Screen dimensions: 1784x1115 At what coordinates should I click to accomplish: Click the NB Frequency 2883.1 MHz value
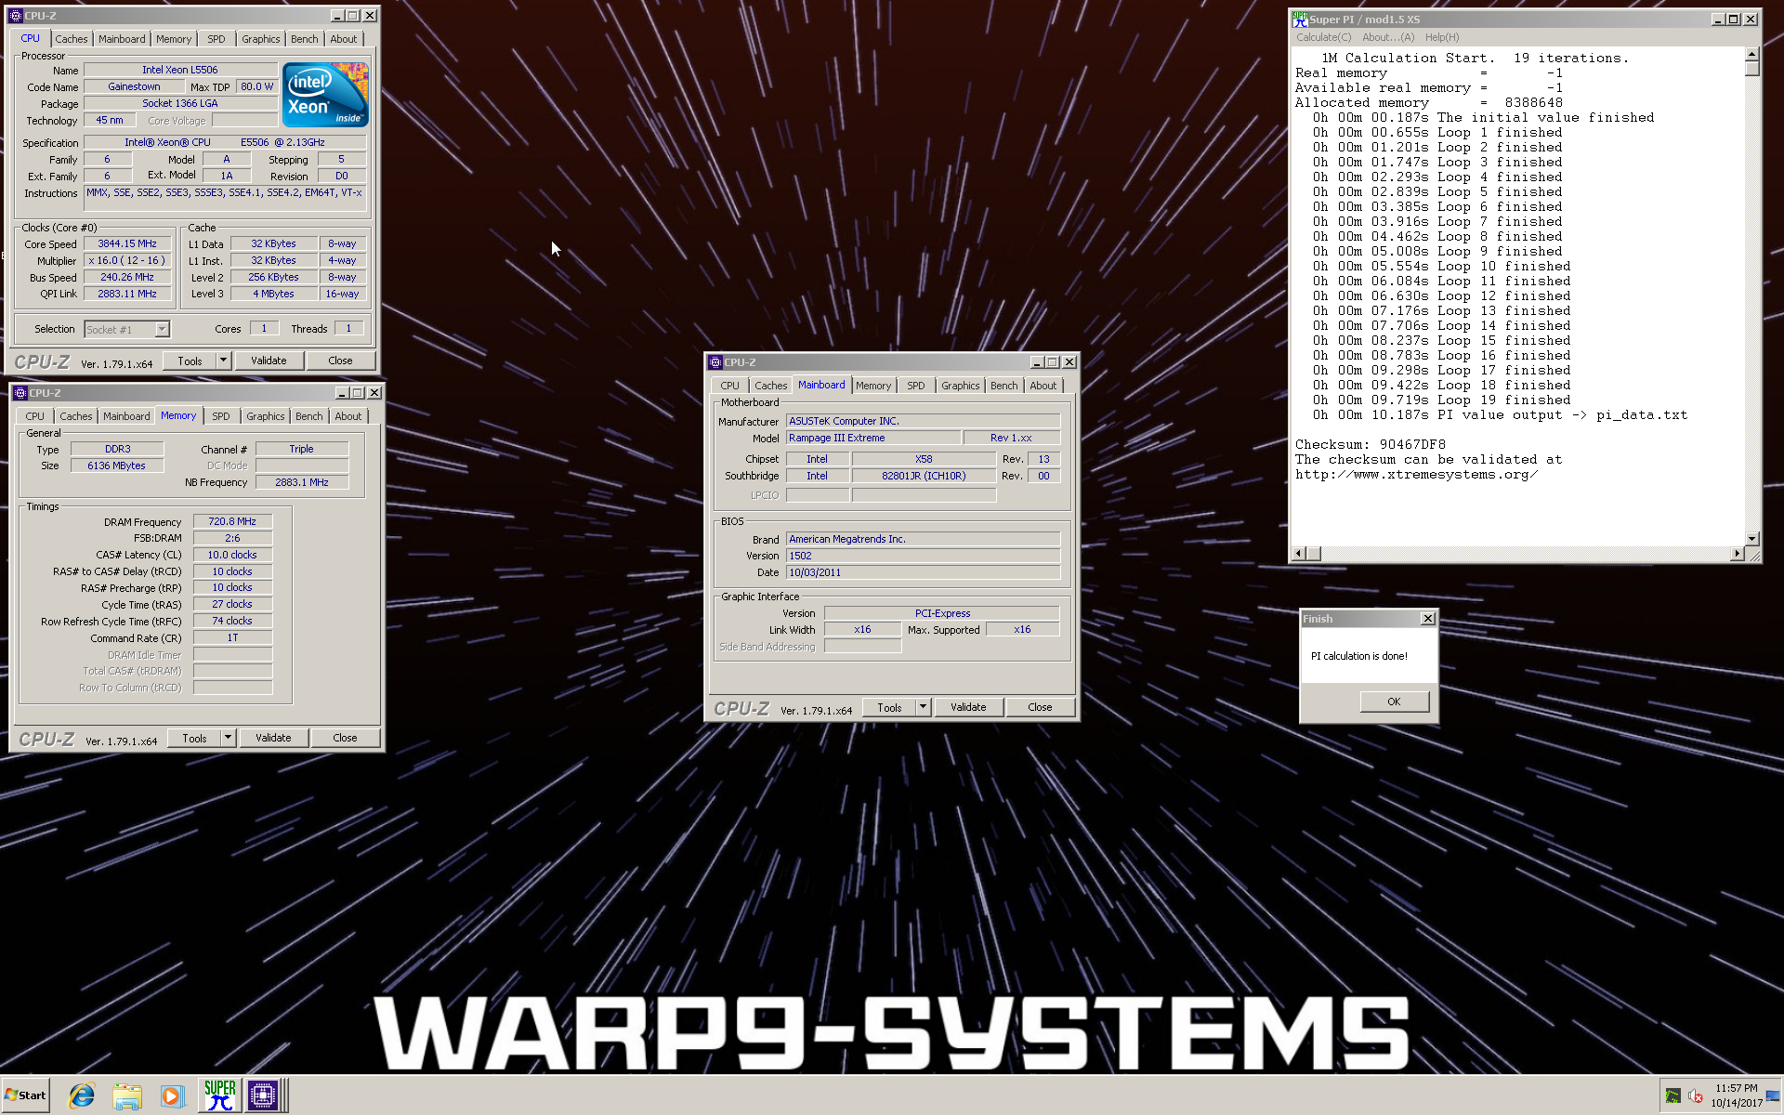tap(302, 482)
